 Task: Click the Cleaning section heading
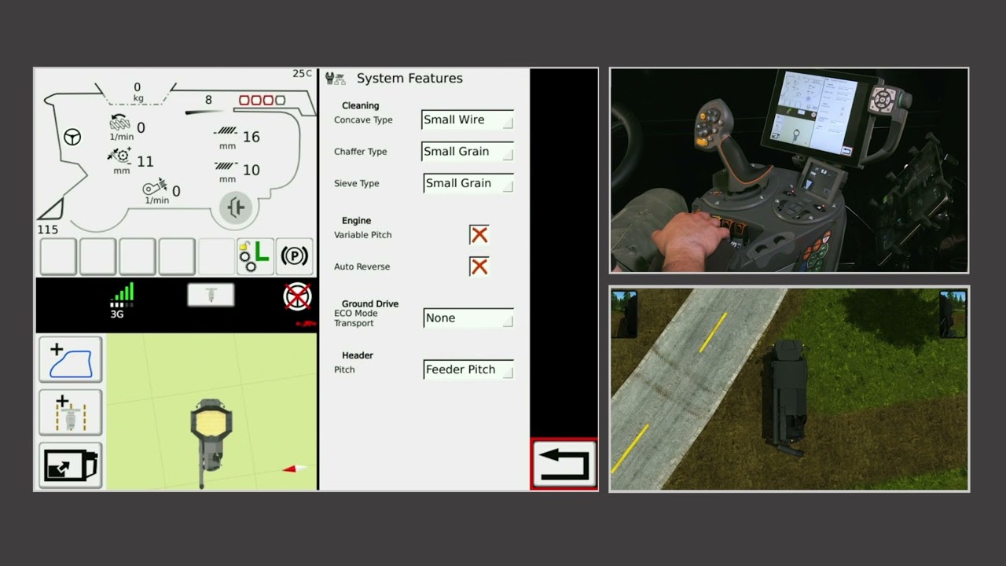coord(361,105)
